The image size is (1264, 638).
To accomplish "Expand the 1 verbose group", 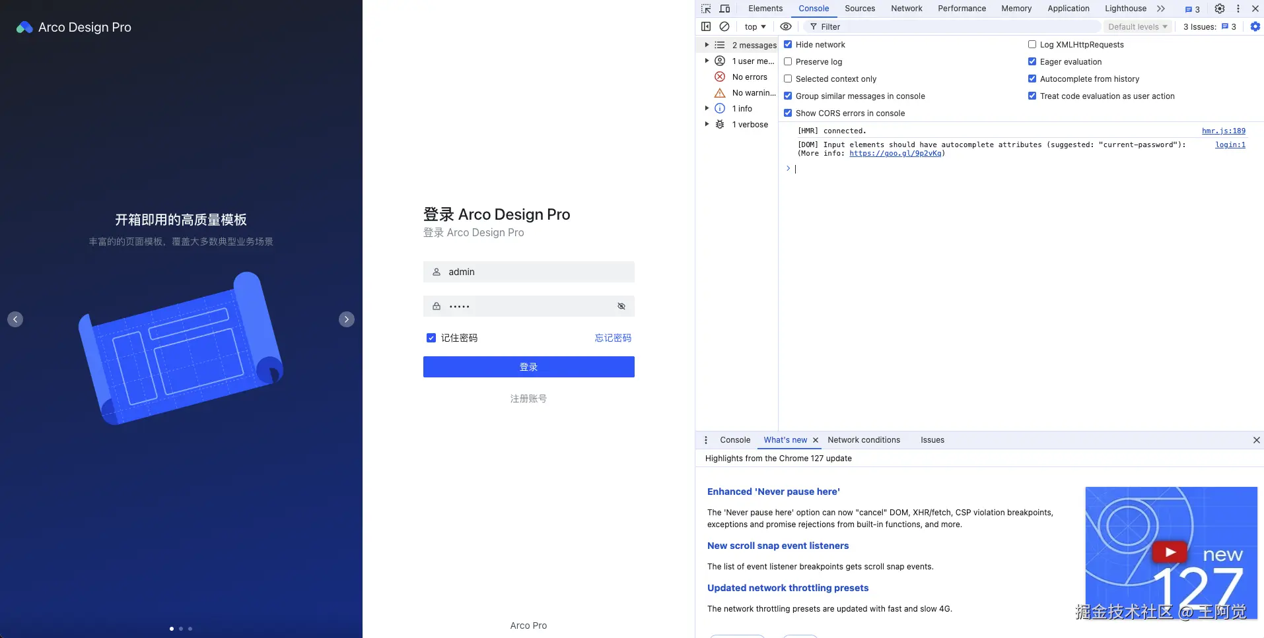I will coord(707,124).
